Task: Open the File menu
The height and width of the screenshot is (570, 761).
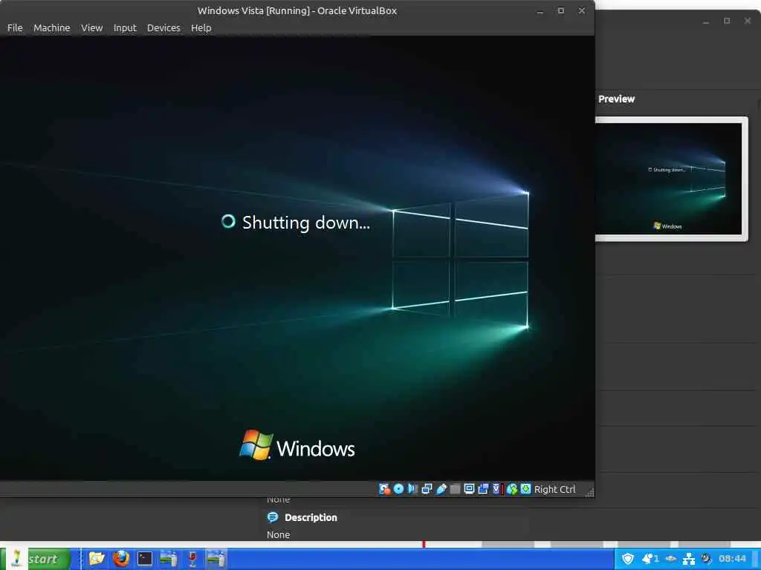Action: click(x=15, y=28)
